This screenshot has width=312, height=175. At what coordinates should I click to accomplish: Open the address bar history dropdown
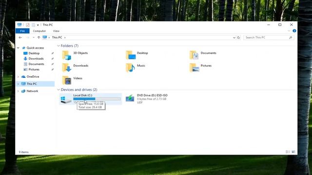(x=234, y=37)
